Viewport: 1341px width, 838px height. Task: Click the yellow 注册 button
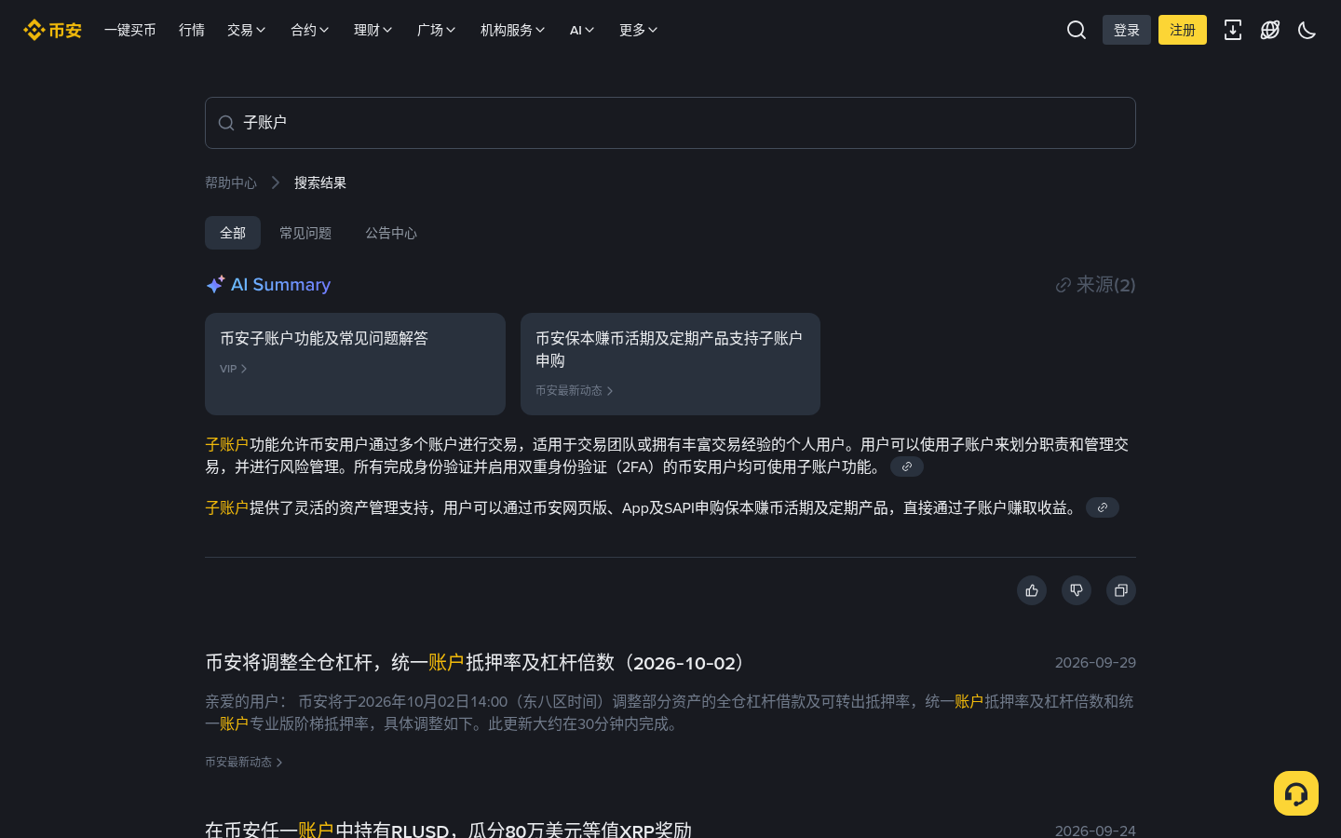(1183, 30)
